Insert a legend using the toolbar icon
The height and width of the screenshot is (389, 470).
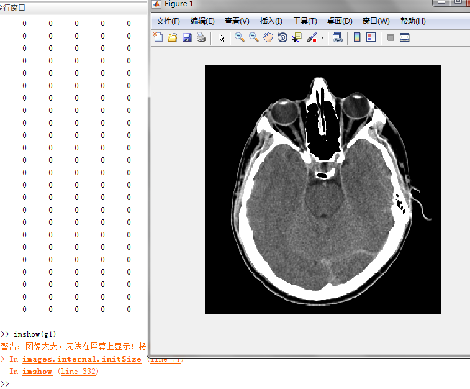(x=371, y=37)
